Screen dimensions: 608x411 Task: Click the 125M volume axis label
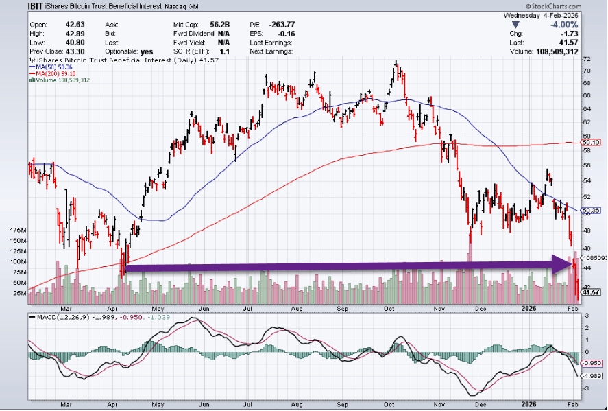pos(19,252)
